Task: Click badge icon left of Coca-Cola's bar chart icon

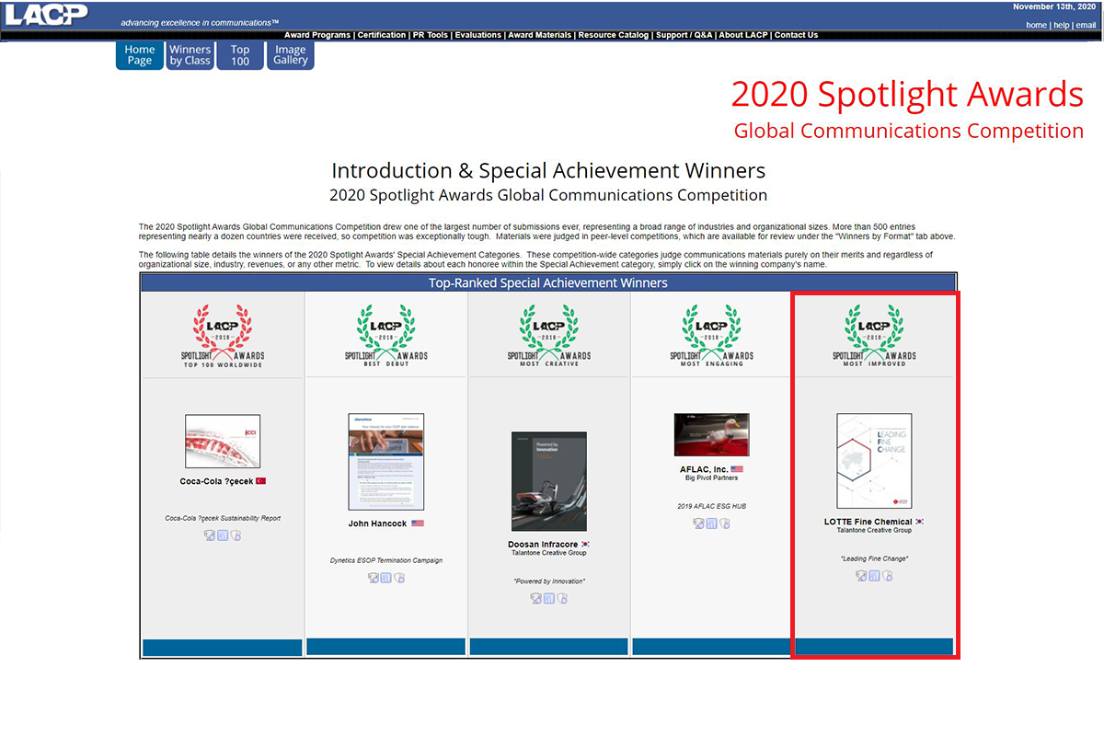Action: click(x=210, y=535)
